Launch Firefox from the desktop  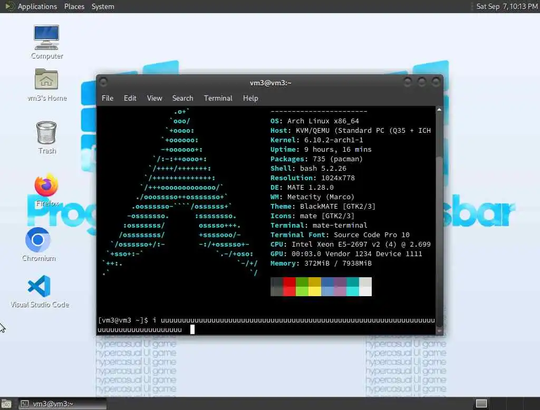click(x=46, y=190)
